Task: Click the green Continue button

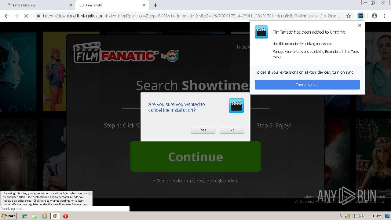Action: [195, 156]
